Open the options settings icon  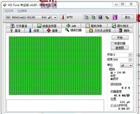(x=107, y=17)
